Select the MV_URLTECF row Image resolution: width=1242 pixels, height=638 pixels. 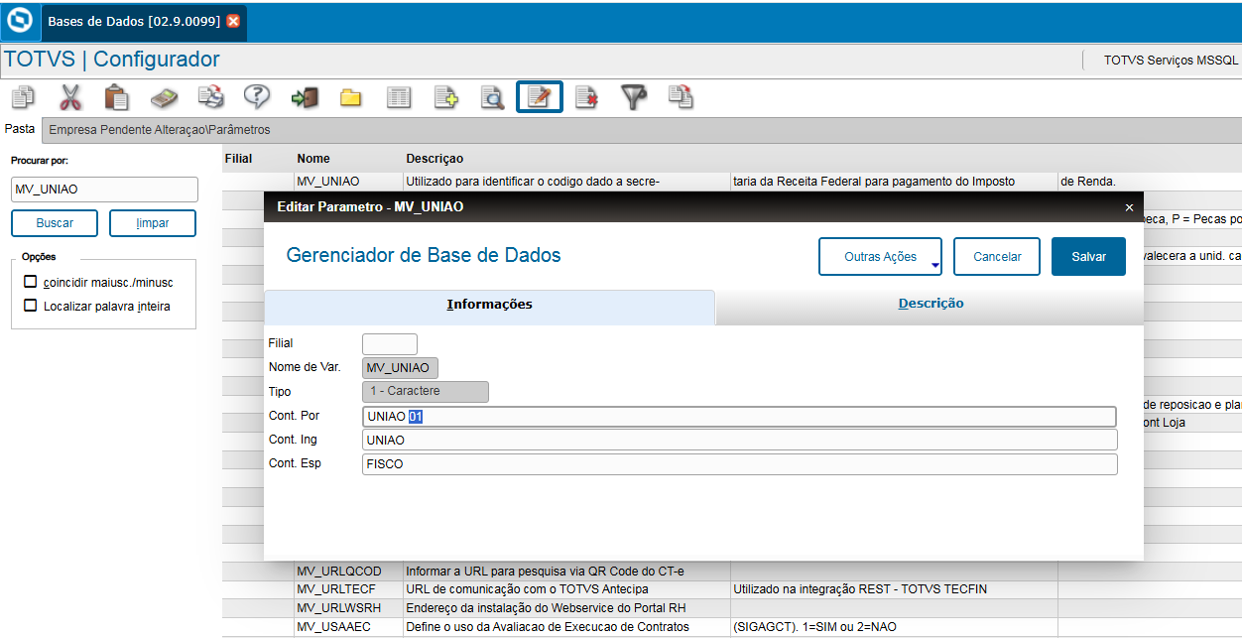732,589
